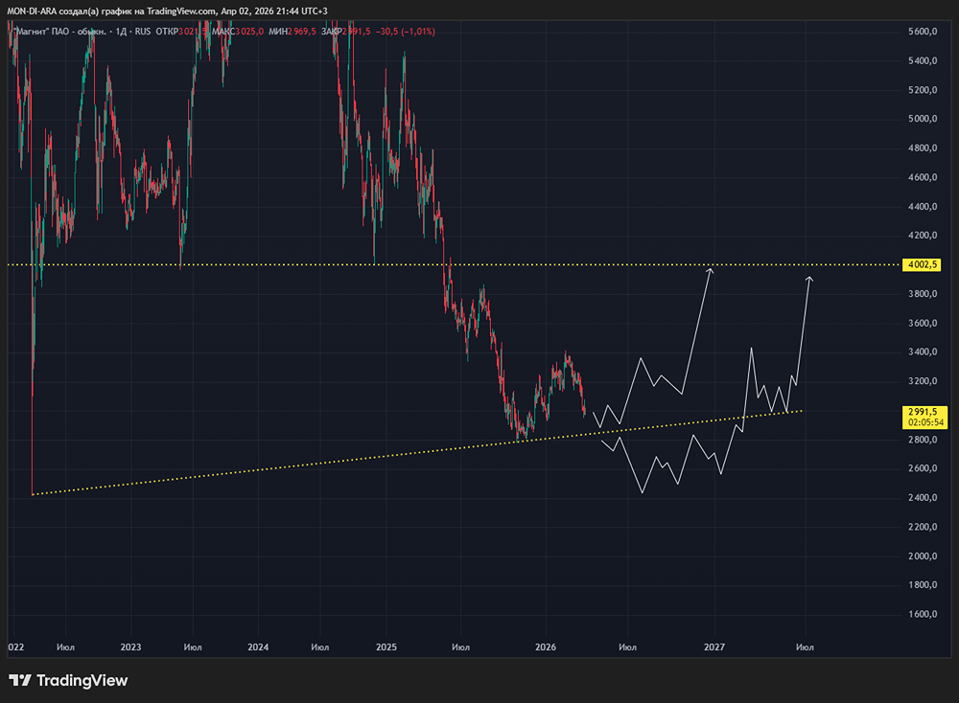Click the 2000,0 price axis label
The width and height of the screenshot is (959, 703).
[923, 556]
